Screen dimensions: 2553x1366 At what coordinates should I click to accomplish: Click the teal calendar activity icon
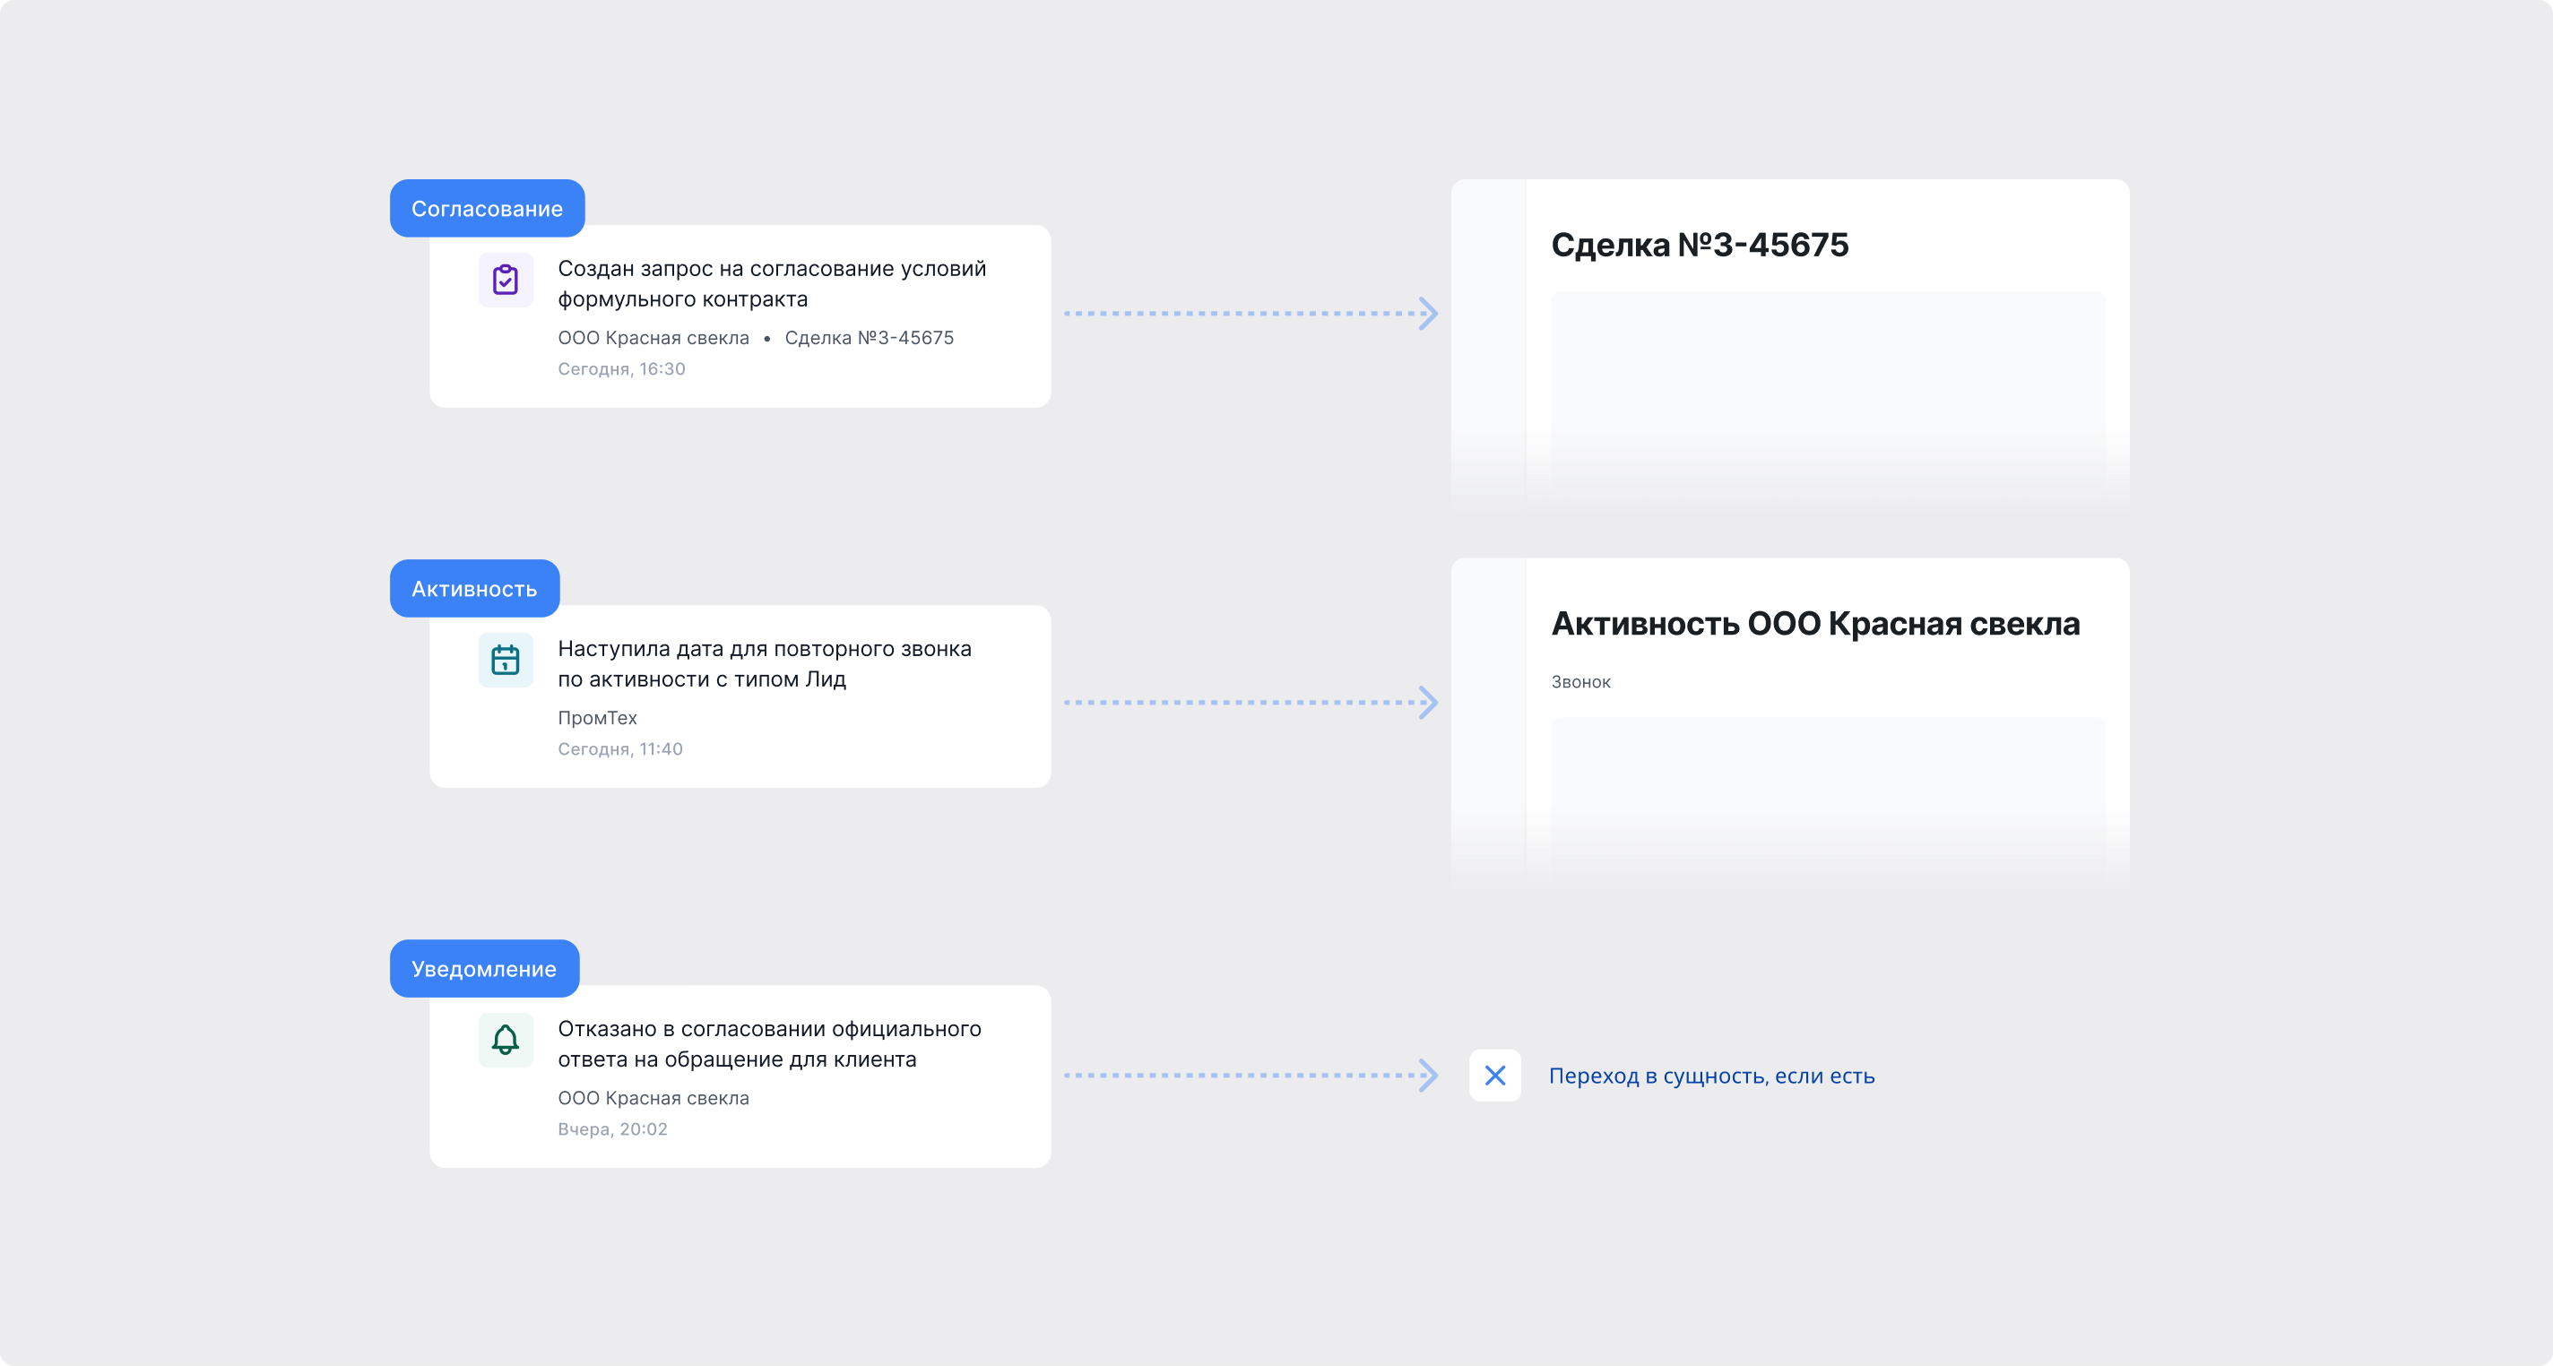pyautogui.click(x=506, y=661)
